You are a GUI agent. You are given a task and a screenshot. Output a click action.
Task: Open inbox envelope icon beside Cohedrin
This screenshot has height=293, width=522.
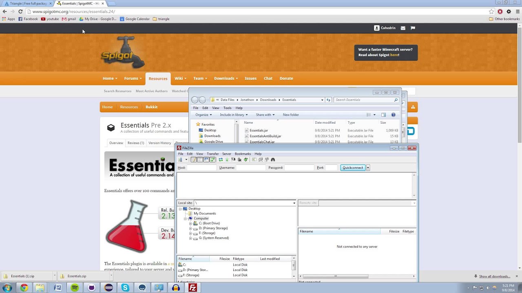click(403, 28)
